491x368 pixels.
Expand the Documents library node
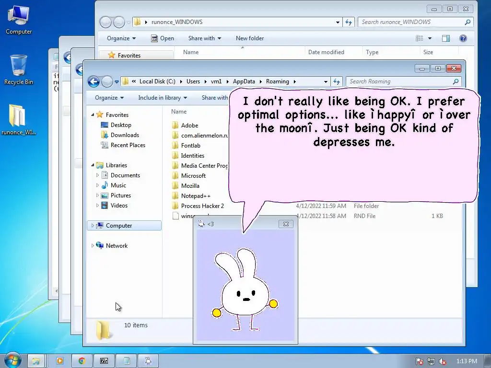click(x=97, y=175)
